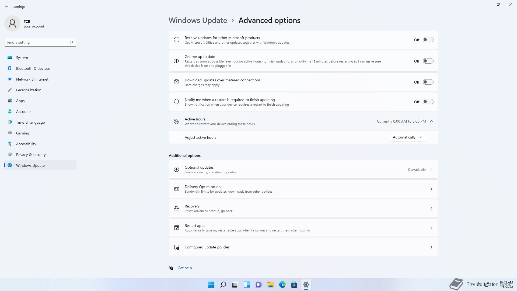Open the Windows Start button on taskbar
Viewport: 517px width, 291px height.
tap(211, 285)
